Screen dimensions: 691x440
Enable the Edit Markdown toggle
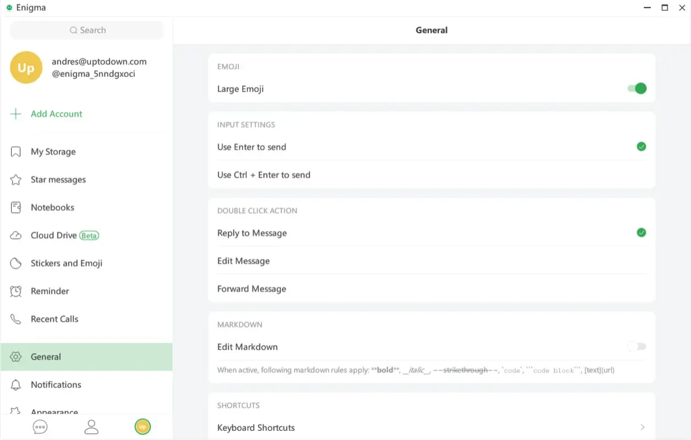coord(636,346)
